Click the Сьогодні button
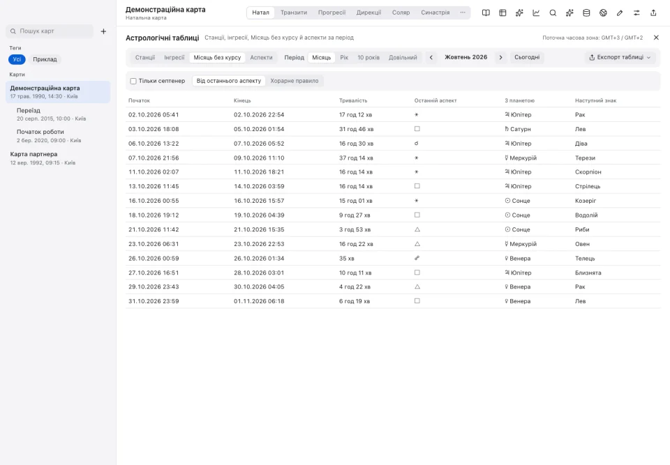Viewport: 670px width, 465px height. (527, 57)
